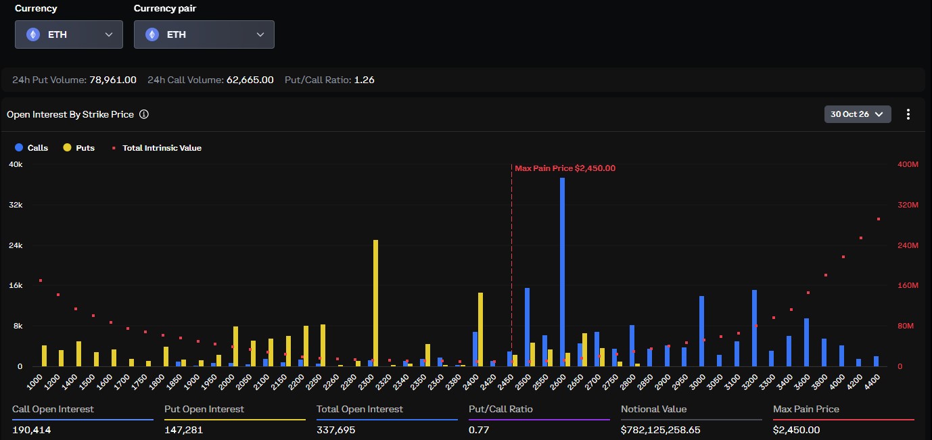Screen dimensions: 932x440
Task: Toggle the Puts legend series
Action: (78, 147)
